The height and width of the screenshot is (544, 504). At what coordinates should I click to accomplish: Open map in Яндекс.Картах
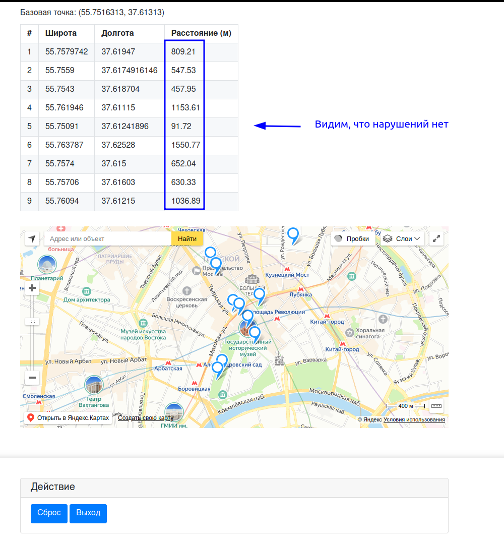[x=68, y=418]
